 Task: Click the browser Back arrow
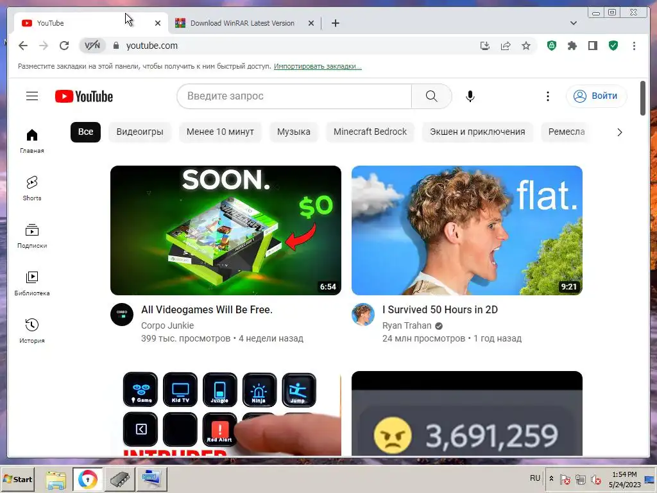click(23, 46)
